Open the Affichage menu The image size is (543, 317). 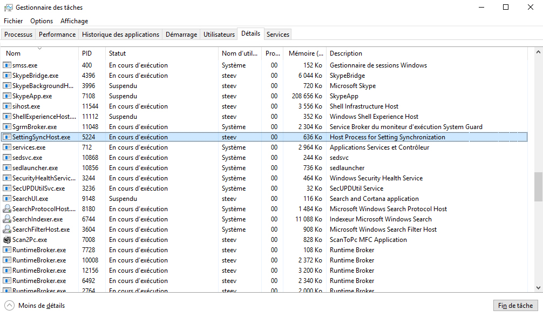tap(74, 21)
